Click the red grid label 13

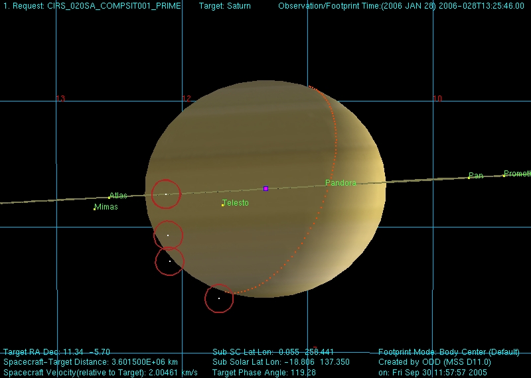60,99
